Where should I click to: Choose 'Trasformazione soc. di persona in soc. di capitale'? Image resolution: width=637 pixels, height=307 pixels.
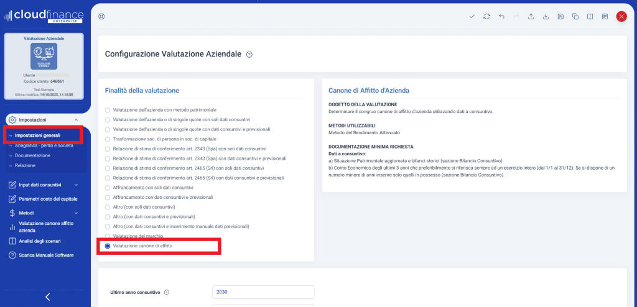coord(108,139)
